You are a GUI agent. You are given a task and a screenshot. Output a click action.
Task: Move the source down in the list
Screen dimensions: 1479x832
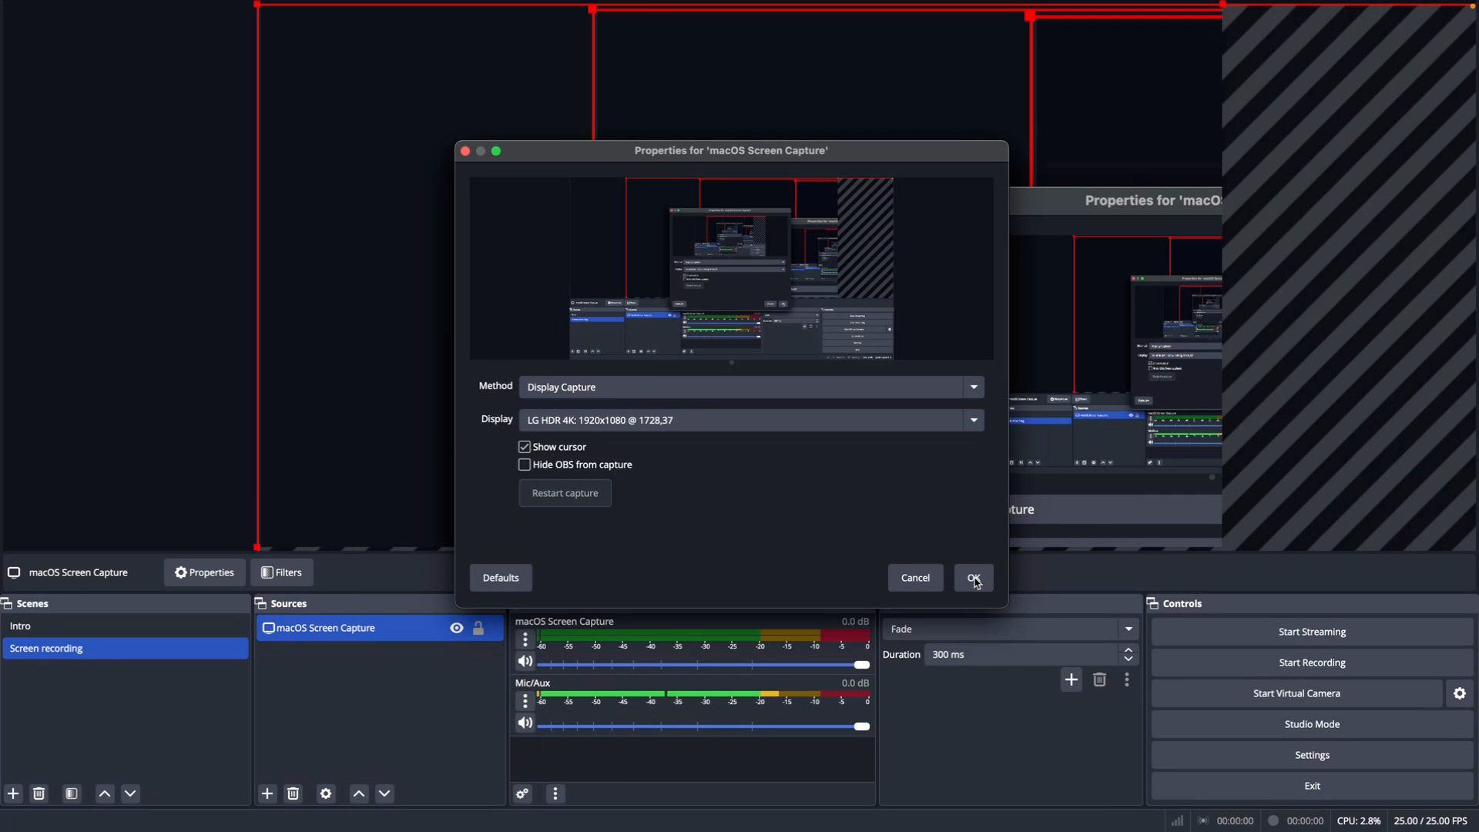[384, 794]
